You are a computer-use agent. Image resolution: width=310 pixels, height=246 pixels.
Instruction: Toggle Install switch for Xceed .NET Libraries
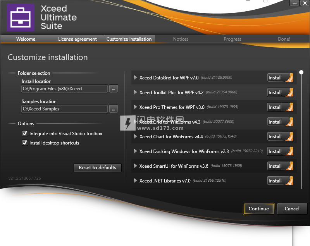(x=280, y=181)
